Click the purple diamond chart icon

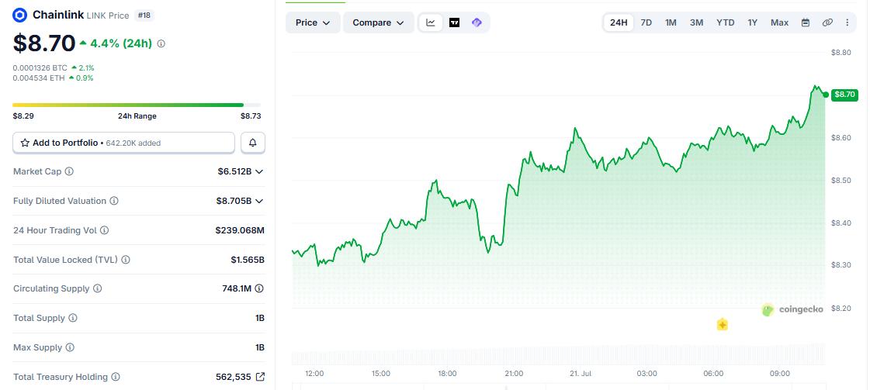[477, 22]
